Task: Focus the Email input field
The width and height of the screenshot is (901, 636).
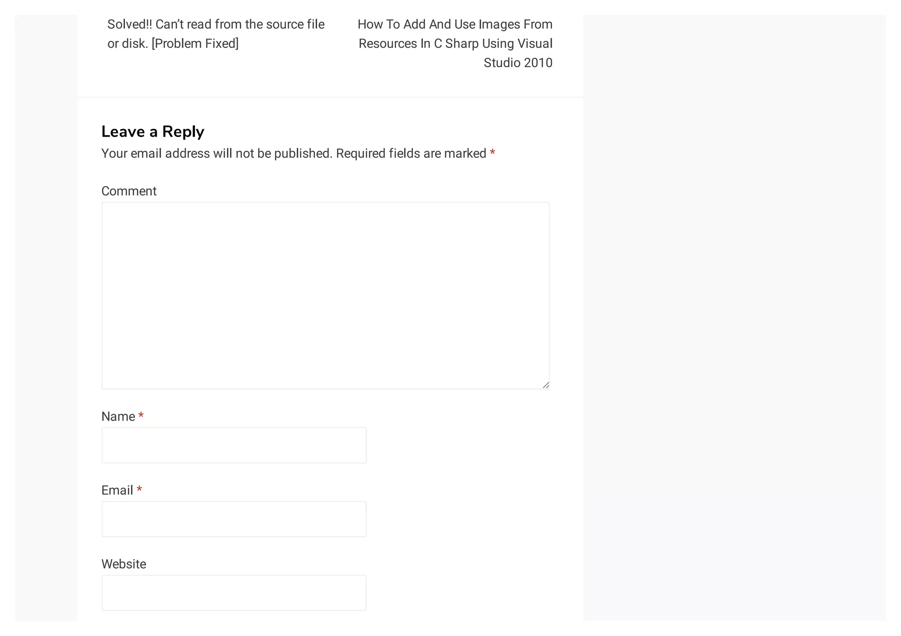Action: [234, 519]
